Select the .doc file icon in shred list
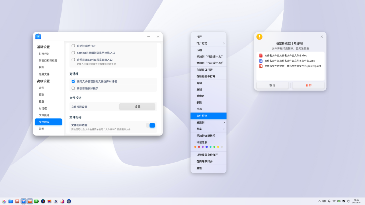 [261, 56]
